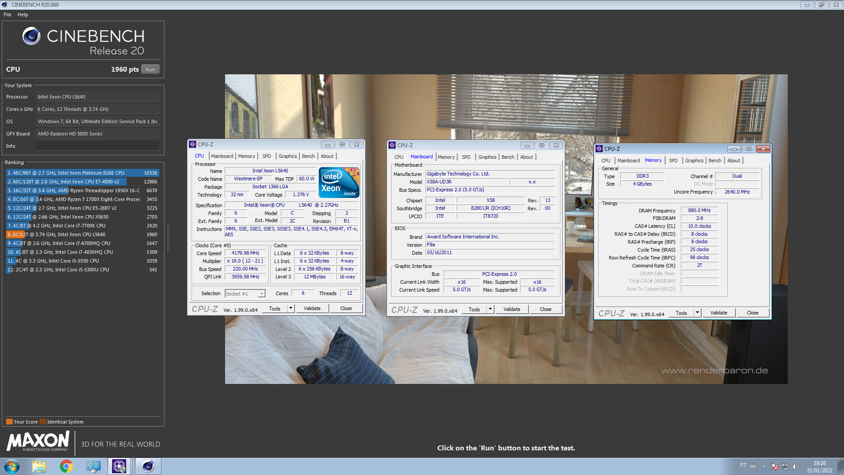This screenshot has width=844, height=475.
Task: Open the Mainboard tab in the CPU-Z Memory window
Action: coord(629,161)
